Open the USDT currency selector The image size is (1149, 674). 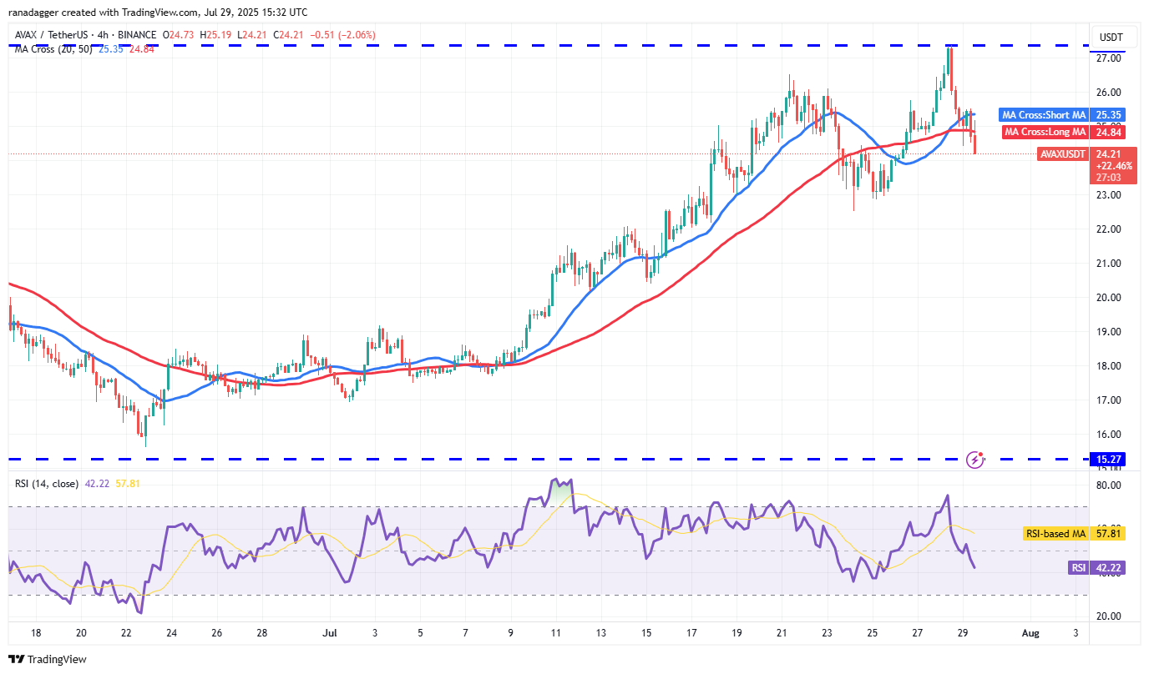pos(1111,38)
